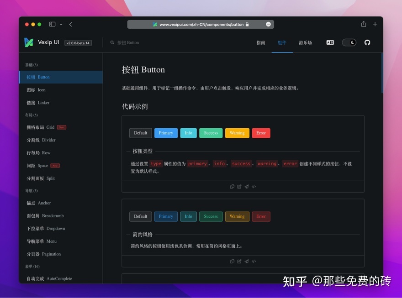Open 下拉菜单 Dropdown in the sidebar
This screenshot has width=402, height=298.
coord(61,229)
